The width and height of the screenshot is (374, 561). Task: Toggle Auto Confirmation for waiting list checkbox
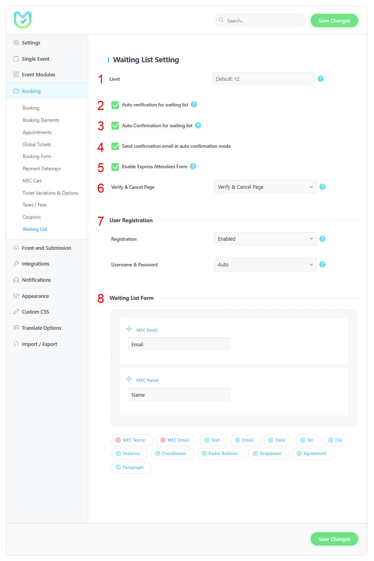[x=115, y=126]
